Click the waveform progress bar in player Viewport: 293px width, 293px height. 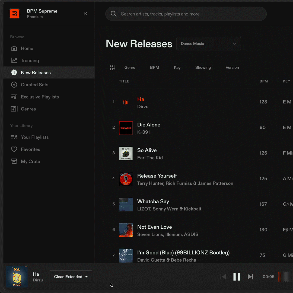(285, 276)
